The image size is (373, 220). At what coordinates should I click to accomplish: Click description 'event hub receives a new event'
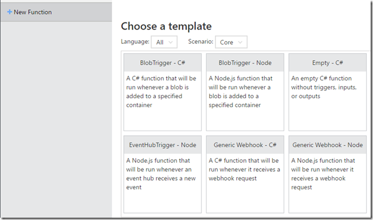(161, 174)
